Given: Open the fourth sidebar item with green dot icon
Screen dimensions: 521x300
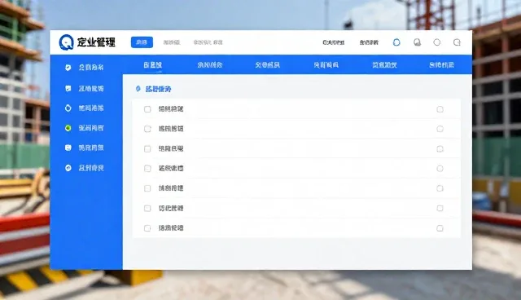Looking at the screenshot, I should coord(85,128).
